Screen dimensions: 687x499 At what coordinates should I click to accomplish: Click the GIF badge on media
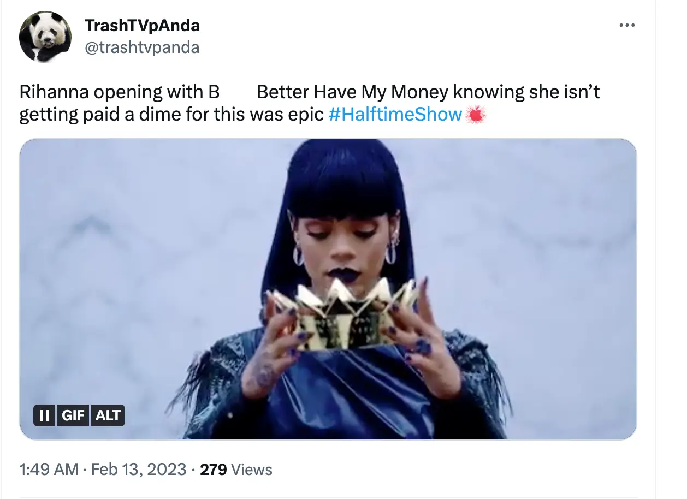[x=73, y=415]
